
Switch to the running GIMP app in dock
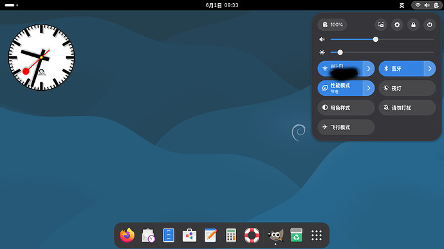pyautogui.click(x=275, y=235)
